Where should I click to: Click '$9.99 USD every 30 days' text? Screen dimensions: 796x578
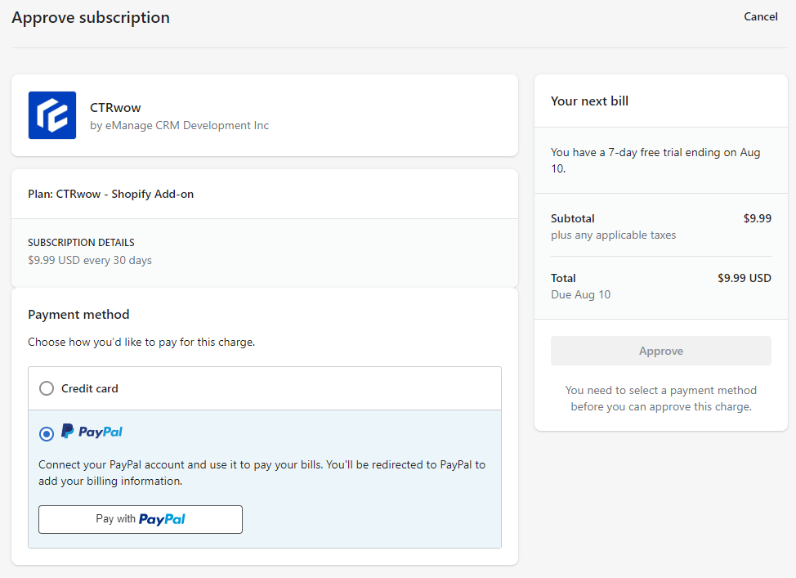(90, 260)
